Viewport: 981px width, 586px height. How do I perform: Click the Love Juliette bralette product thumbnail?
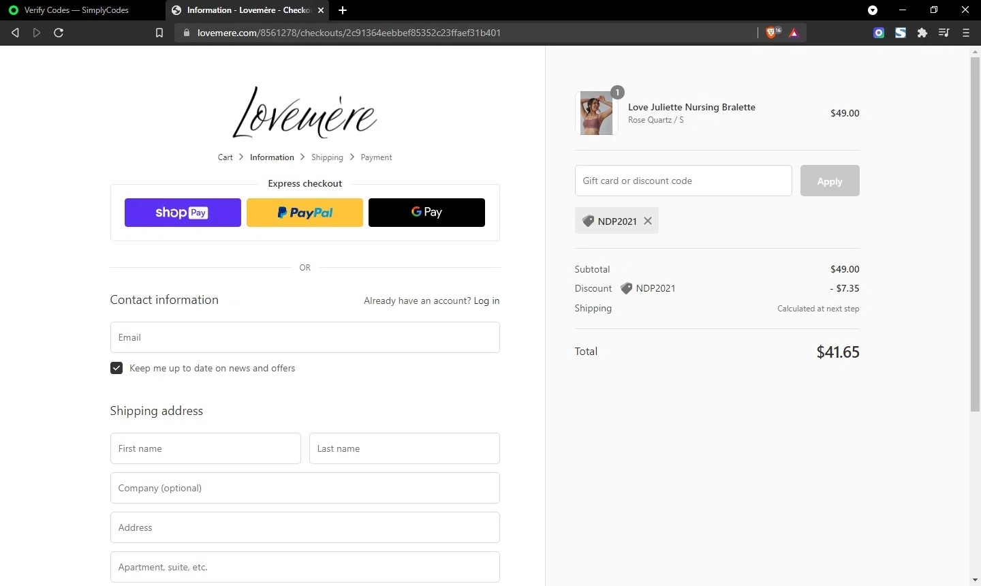click(596, 113)
